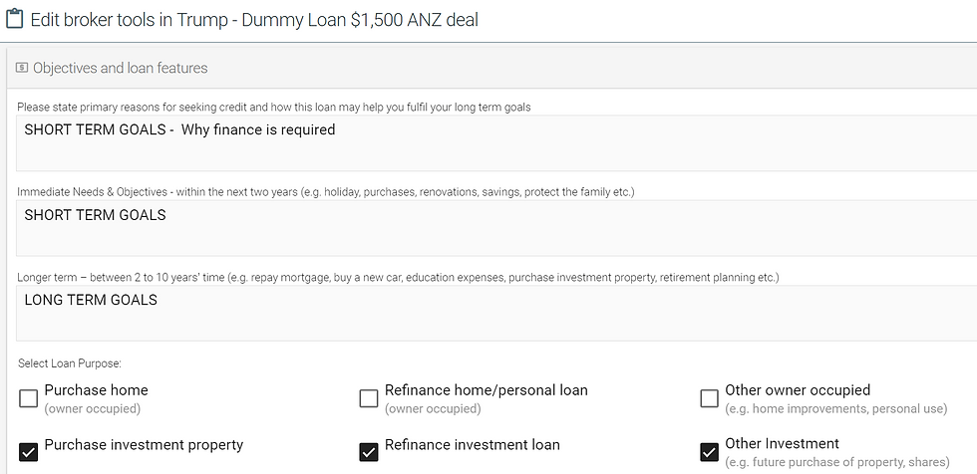The width and height of the screenshot is (977, 474).
Task: Click the dollar bill icon in section header
Action: (22, 68)
